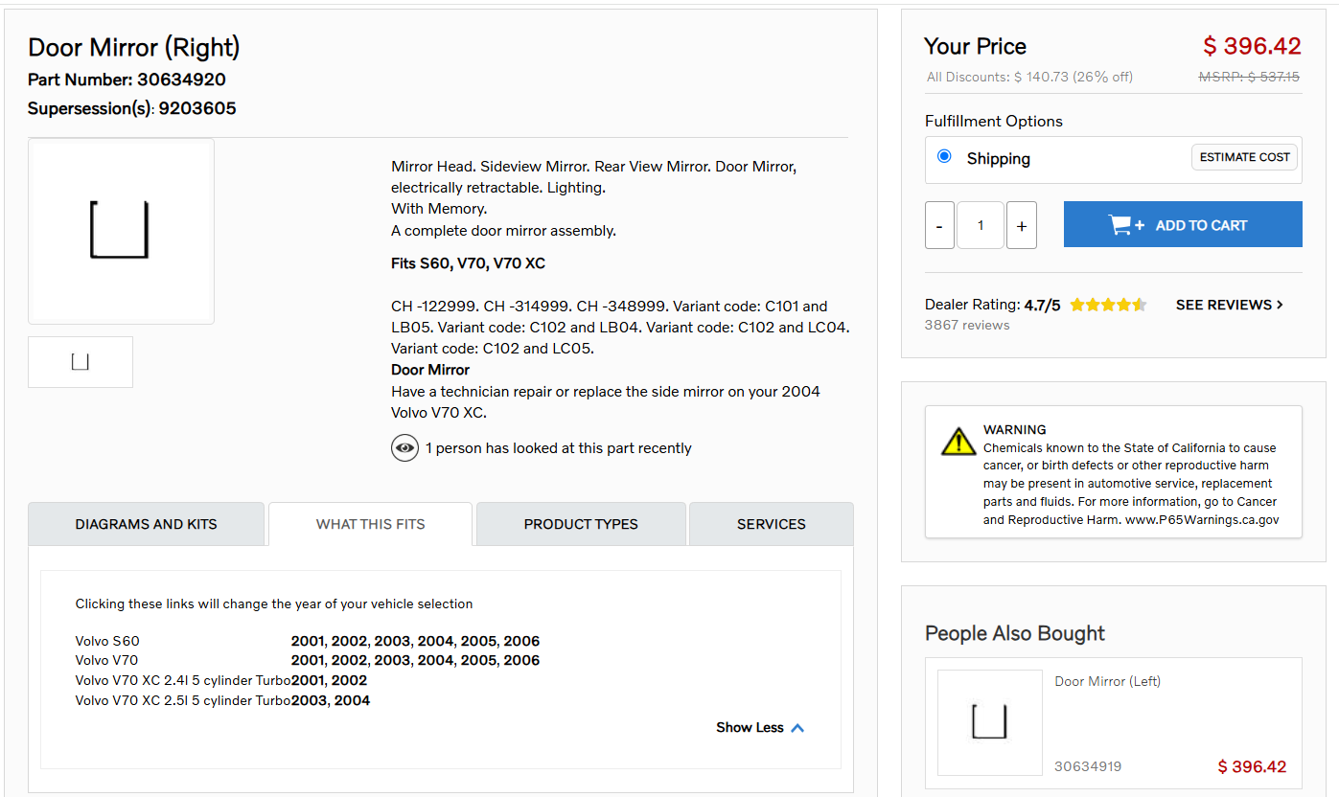Click the eye icon beside recently viewed notice
This screenshot has width=1339, height=797.
coord(404,447)
